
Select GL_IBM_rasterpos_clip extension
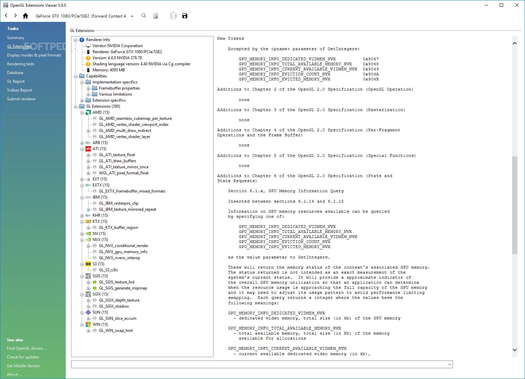click(x=119, y=203)
